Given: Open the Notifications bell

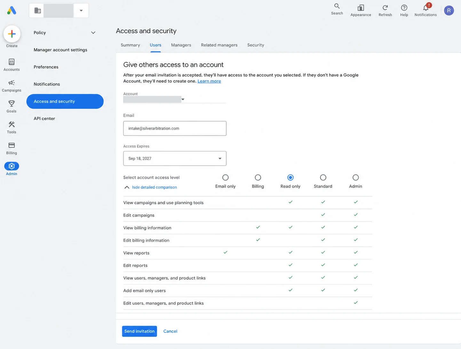Looking at the screenshot, I should click(426, 8).
